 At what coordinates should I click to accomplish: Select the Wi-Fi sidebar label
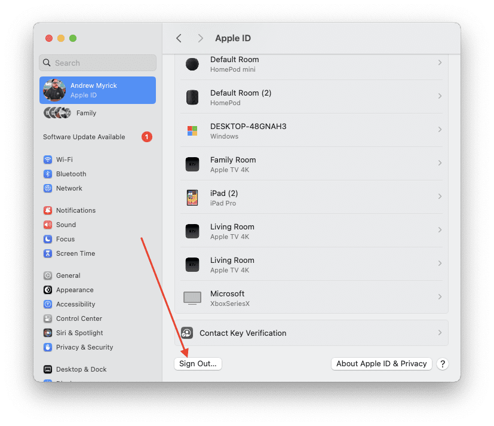click(x=65, y=160)
